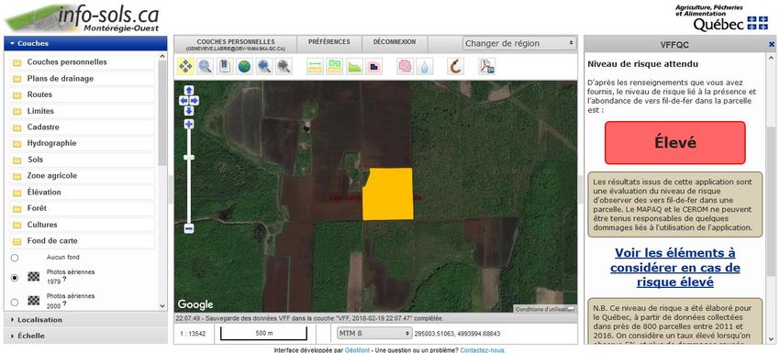780x353 pixels.
Task: Click the globe full-extent icon
Action: (244, 66)
